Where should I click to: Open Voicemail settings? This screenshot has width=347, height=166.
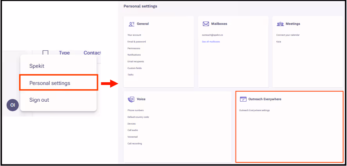pos(132,137)
